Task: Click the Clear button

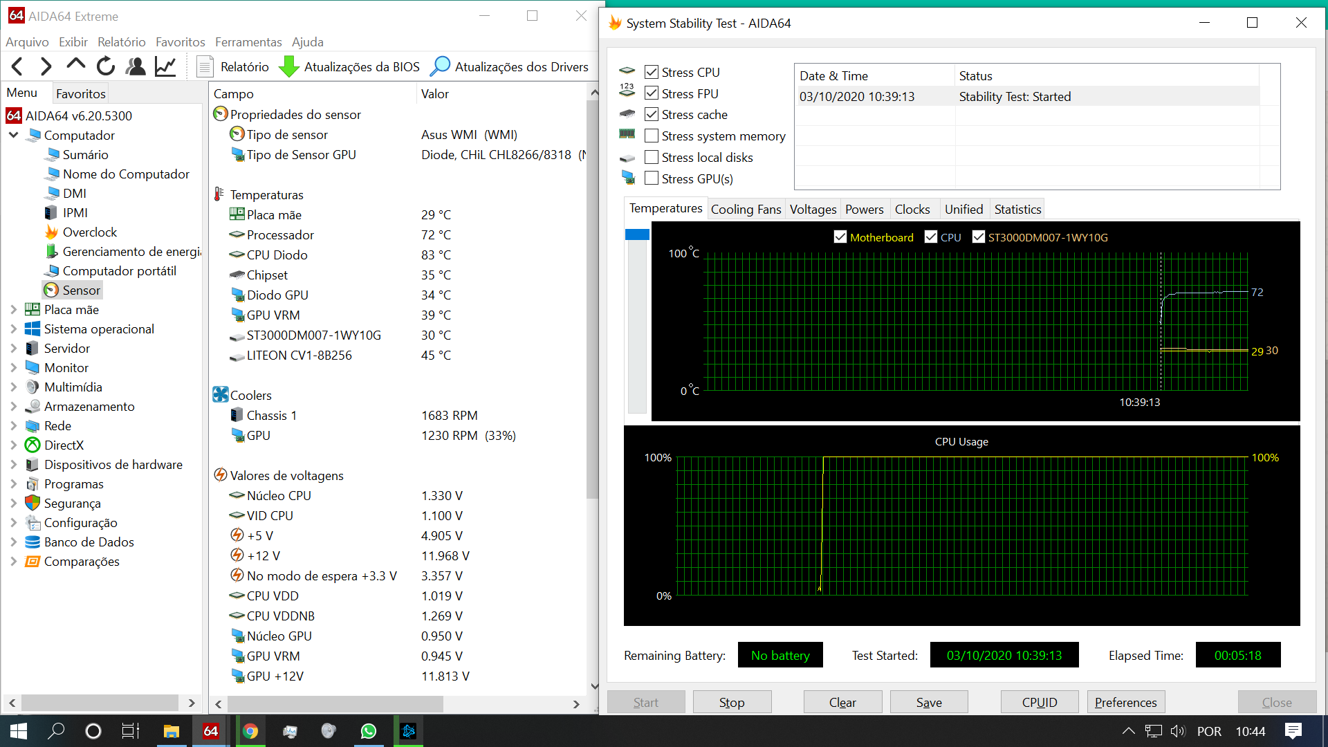Action: [842, 702]
